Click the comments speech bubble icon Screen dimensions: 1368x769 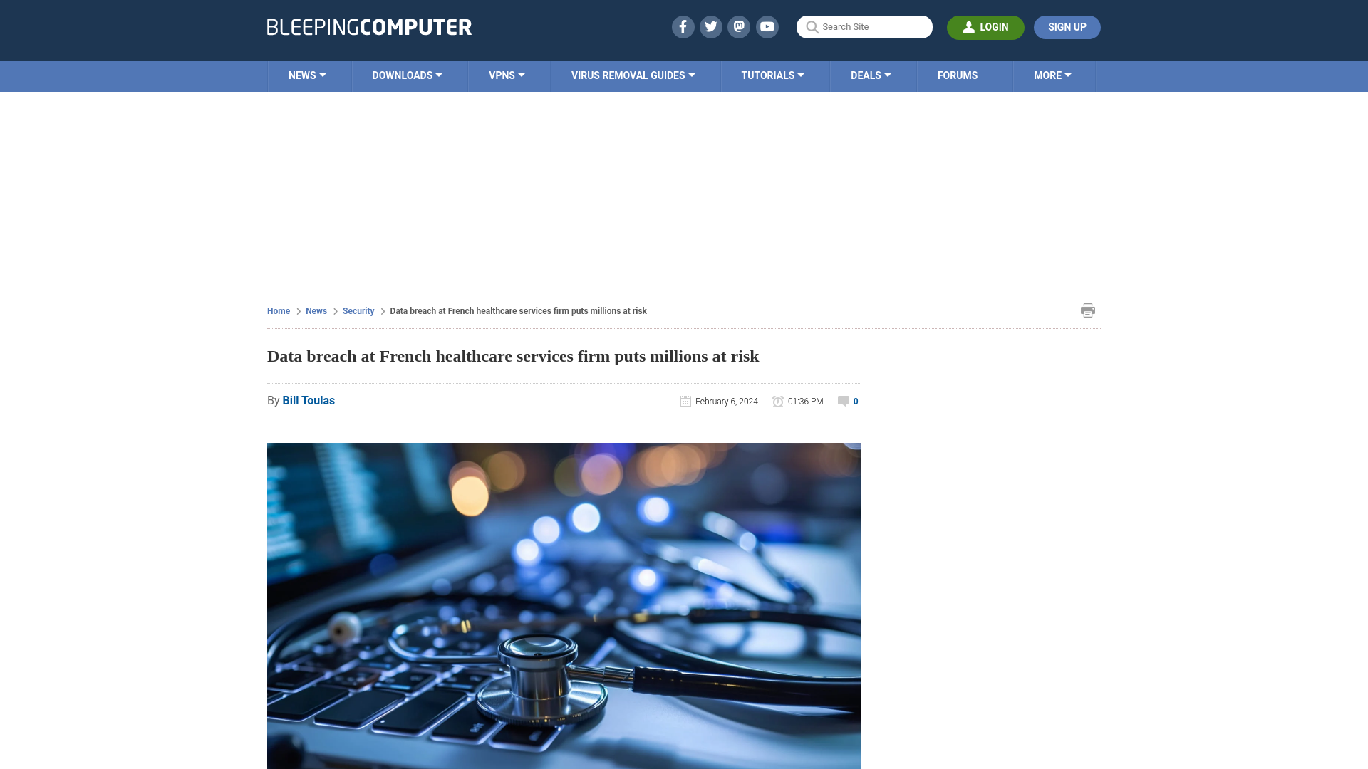click(843, 401)
